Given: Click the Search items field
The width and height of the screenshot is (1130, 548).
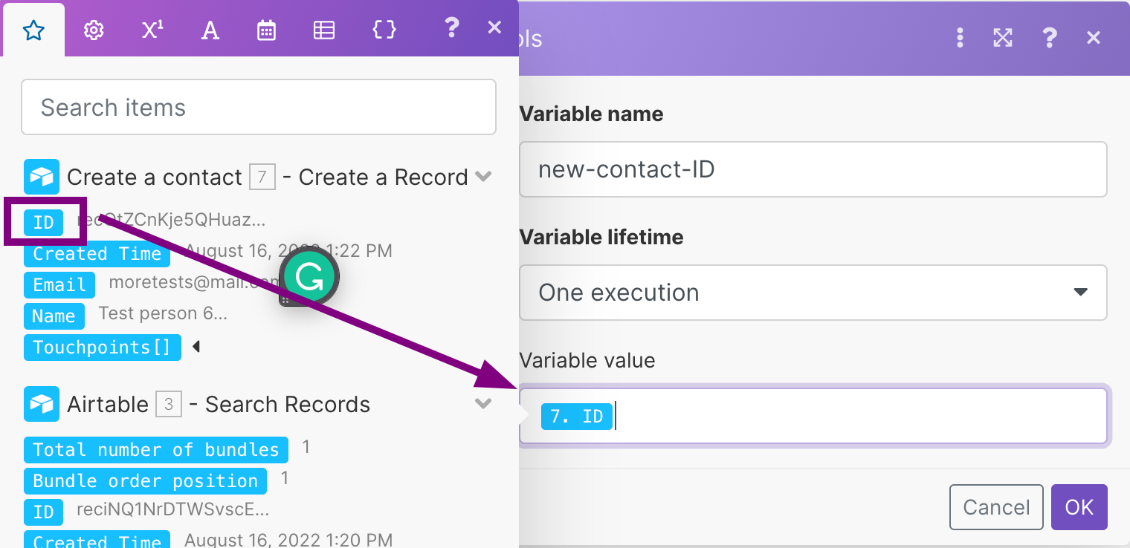Looking at the screenshot, I should pos(259,107).
